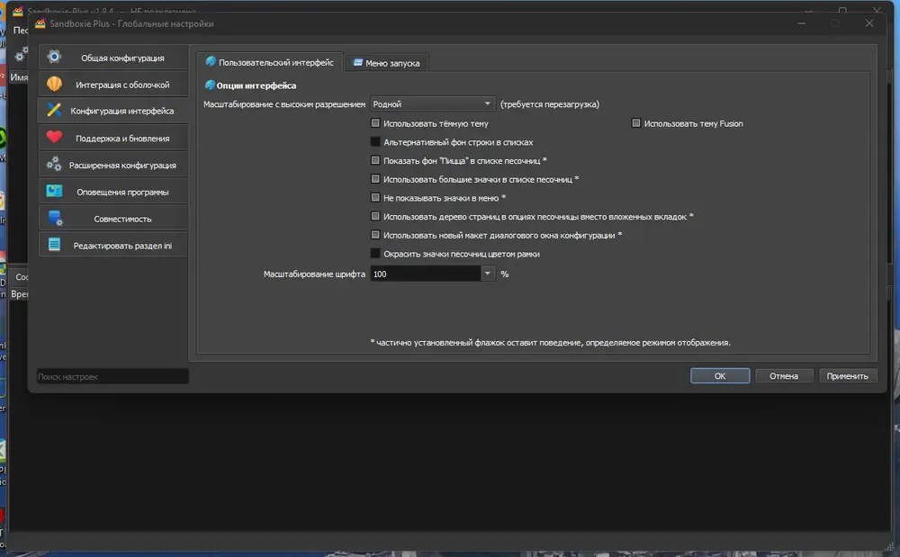
Task: Click the font scaling value field 100
Action: click(x=426, y=274)
